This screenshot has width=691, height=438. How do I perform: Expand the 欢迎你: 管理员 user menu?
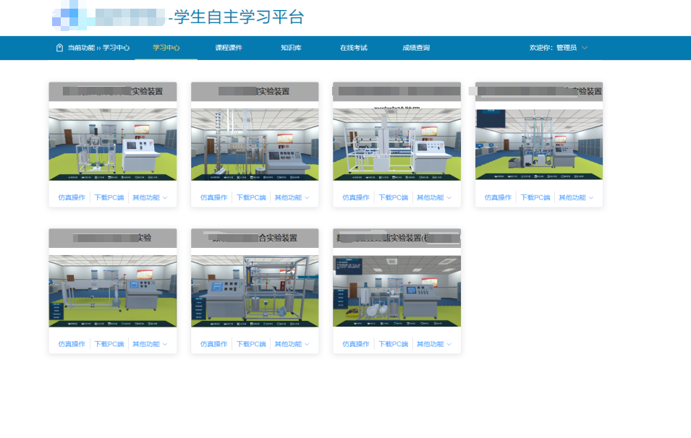(x=554, y=48)
